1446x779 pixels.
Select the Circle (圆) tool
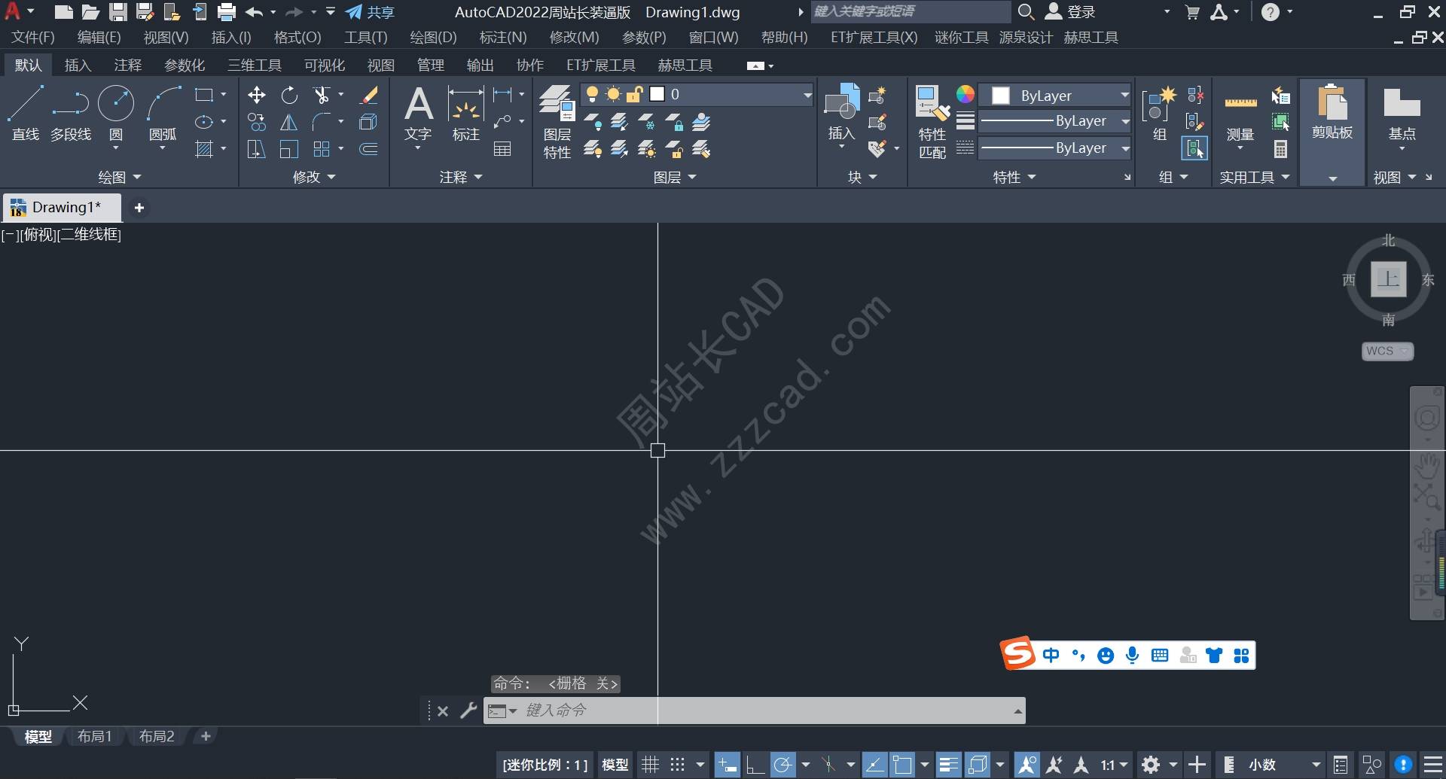coord(116,113)
